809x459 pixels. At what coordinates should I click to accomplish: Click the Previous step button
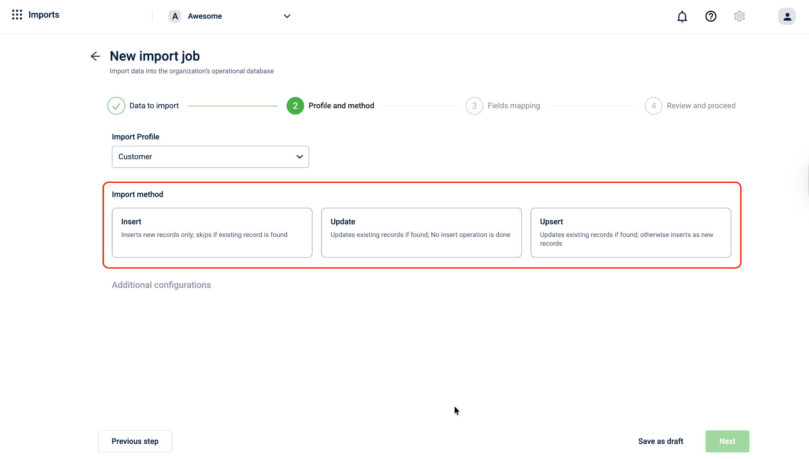[x=135, y=441]
